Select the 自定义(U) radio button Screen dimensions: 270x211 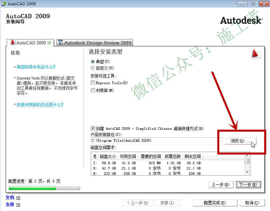click(93, 68)
